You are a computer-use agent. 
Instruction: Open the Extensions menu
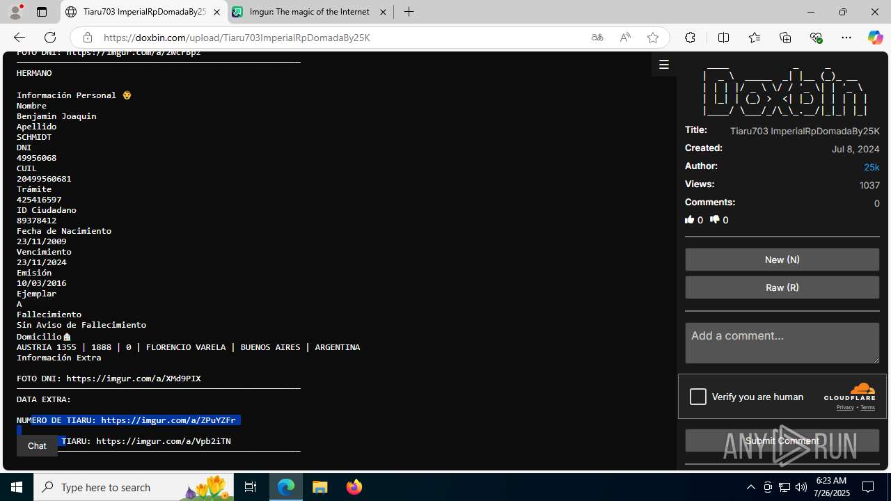tap(690, 38)
